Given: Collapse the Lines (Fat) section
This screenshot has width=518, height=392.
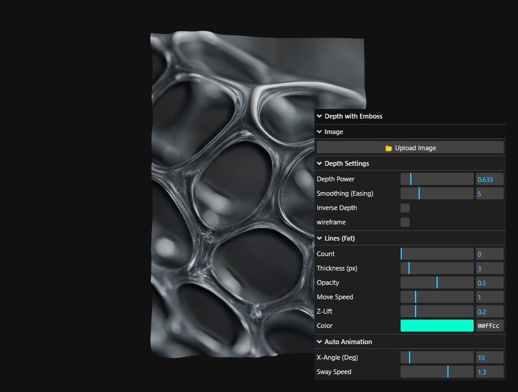Looking at the screenshot, I should [x=339, y=238].
